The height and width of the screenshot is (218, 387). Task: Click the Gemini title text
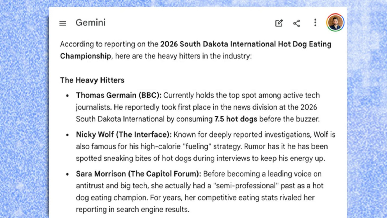click(x=90, y=23)
